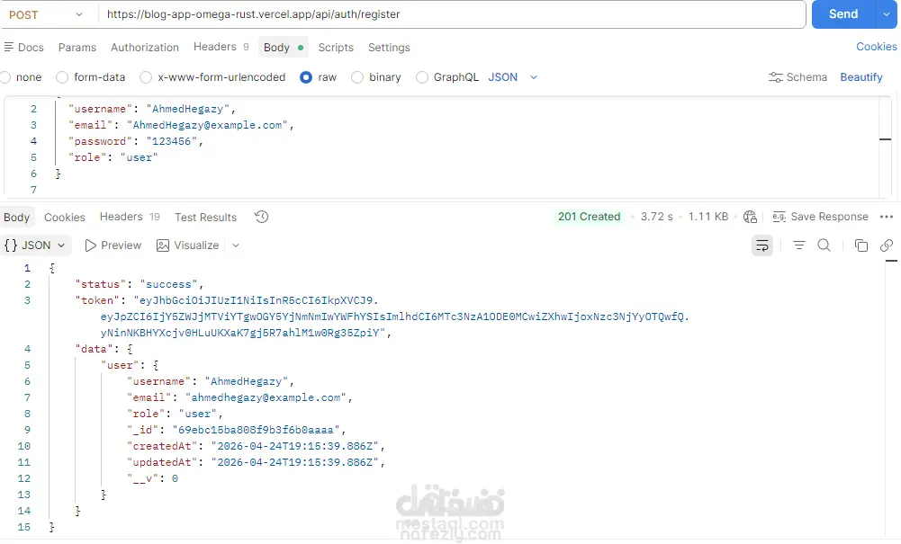Click response username AhmedHegazy line
This screenshot has height=544, width=901.
[x=211, y=381]
